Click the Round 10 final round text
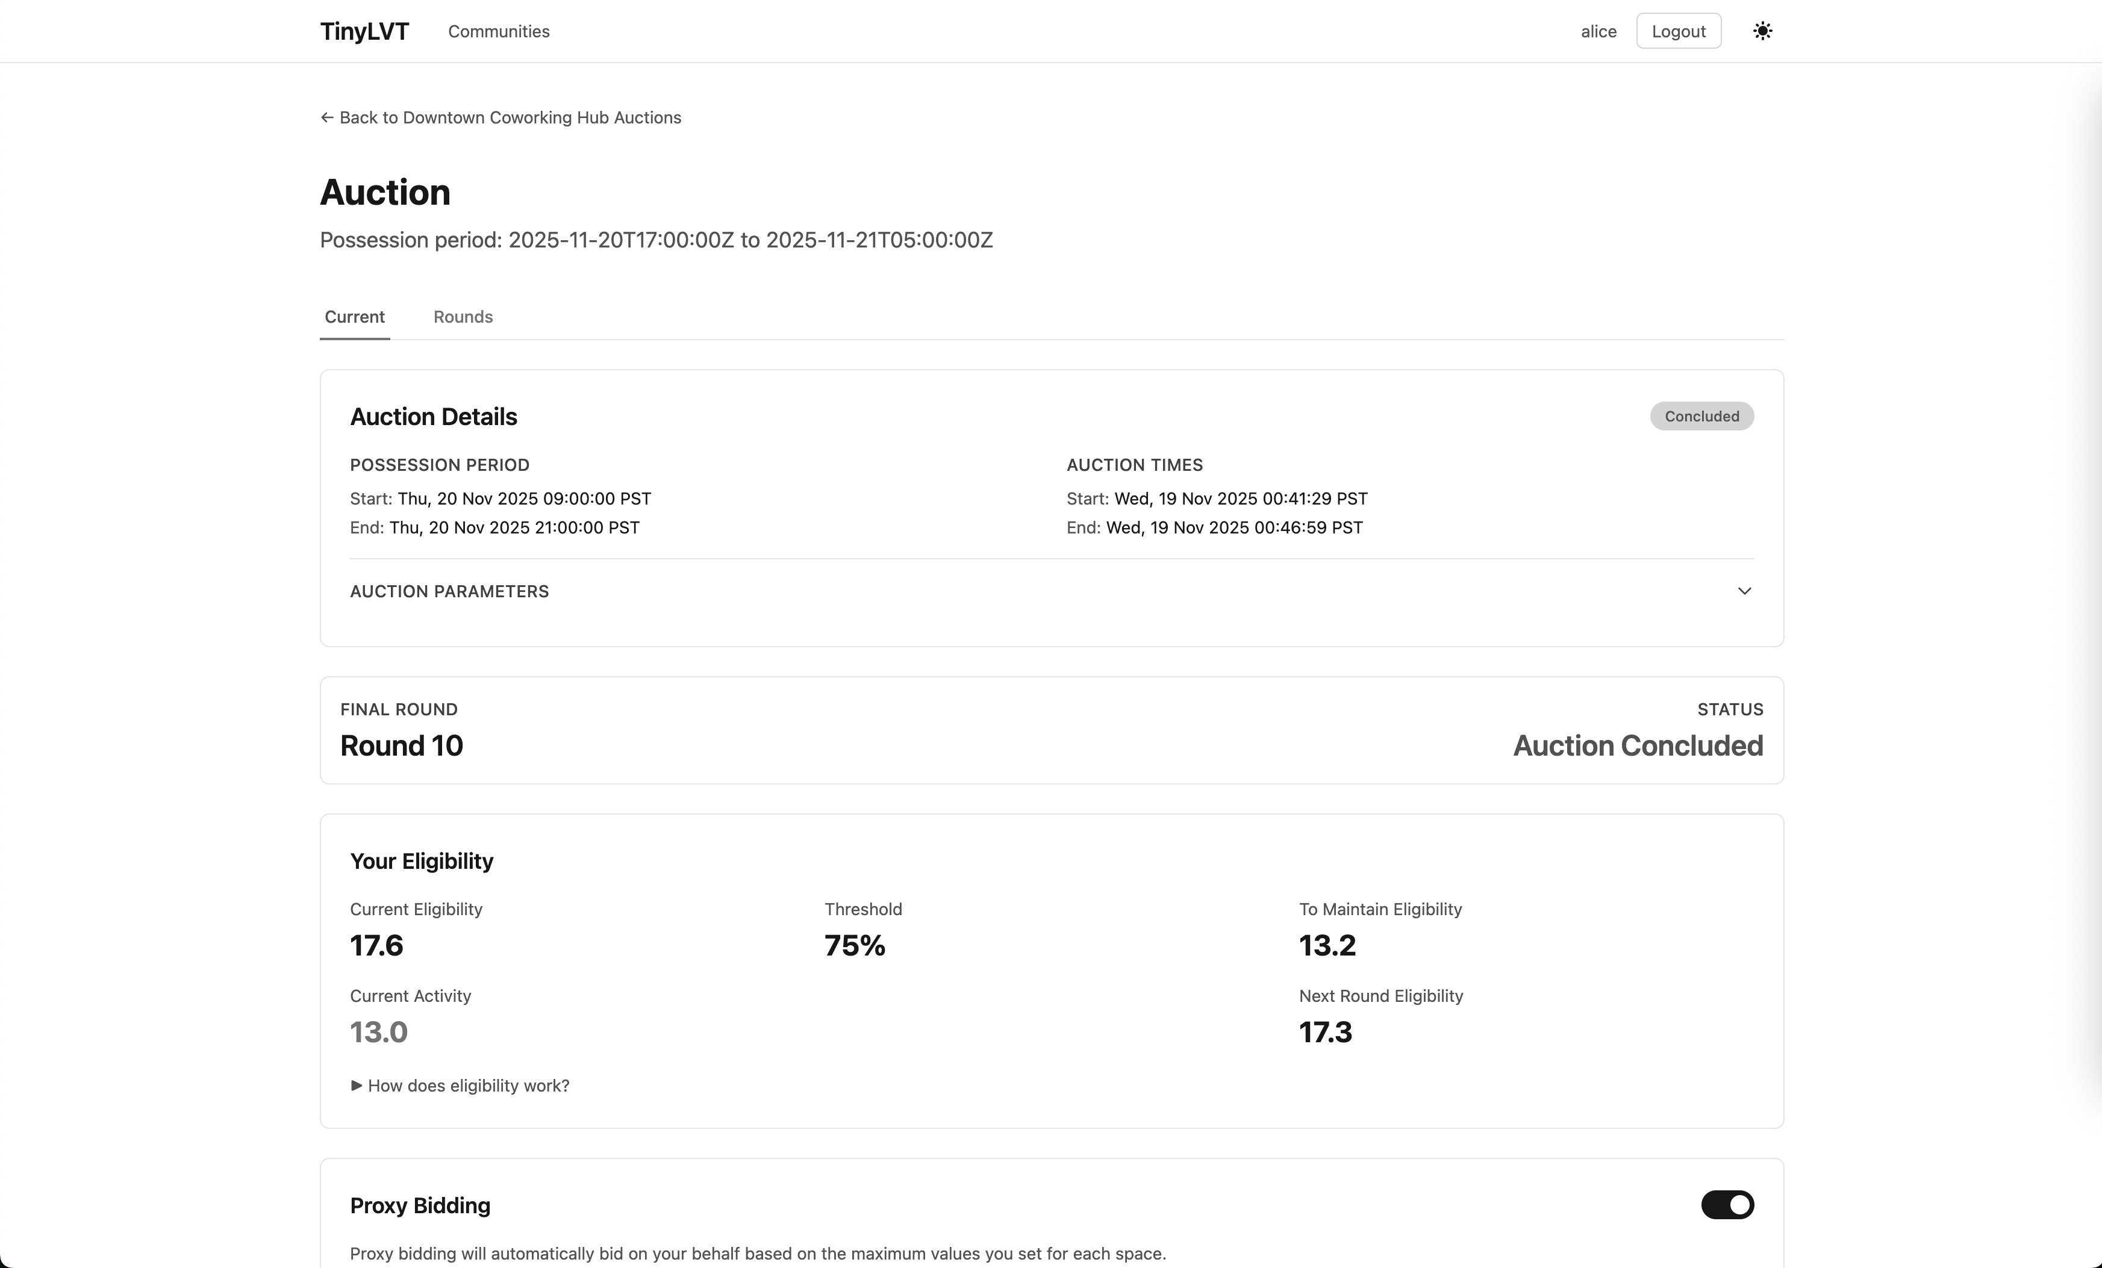This screenshot has height=1268, width=2102. [401, 746]
